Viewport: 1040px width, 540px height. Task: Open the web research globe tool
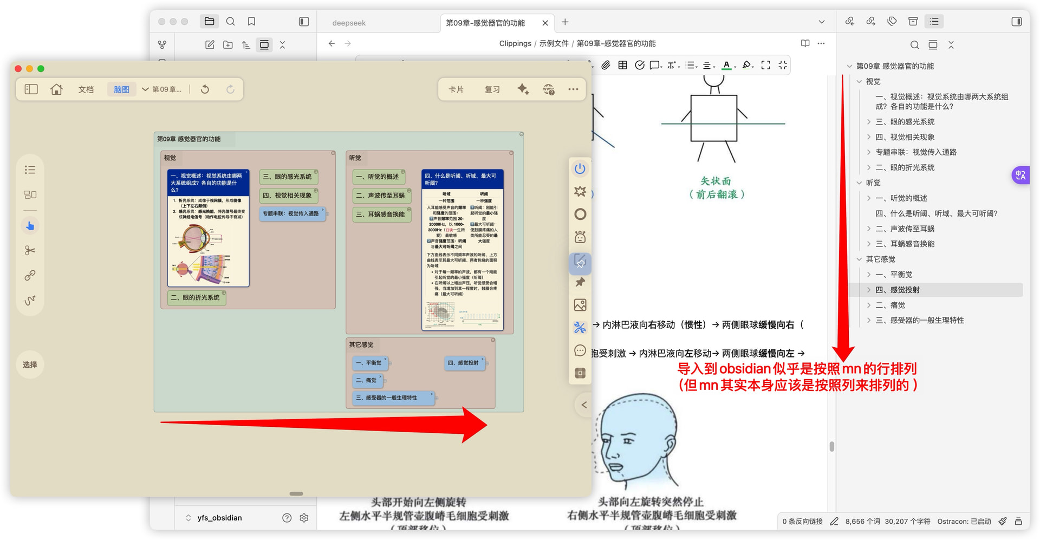pos(549,89)
